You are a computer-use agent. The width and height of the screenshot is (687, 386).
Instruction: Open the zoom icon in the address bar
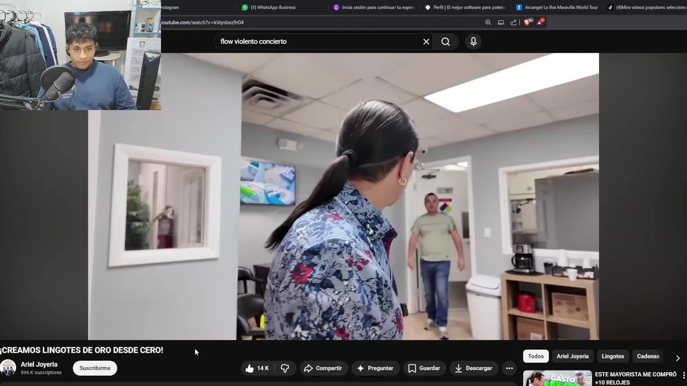click(x=488, y=23)
